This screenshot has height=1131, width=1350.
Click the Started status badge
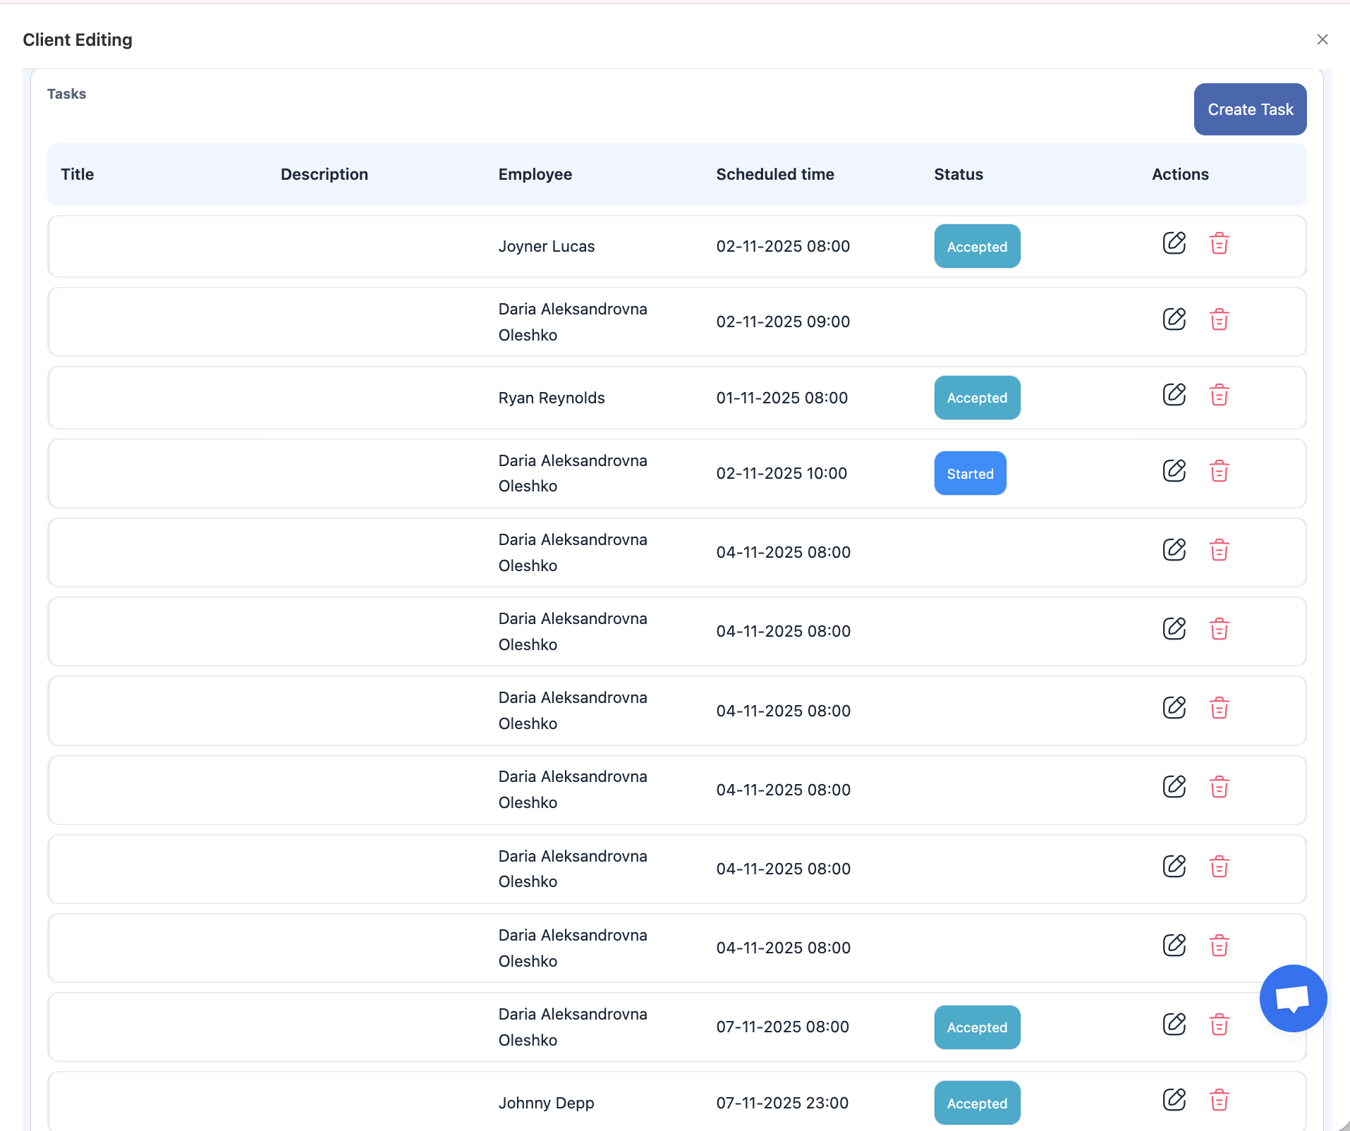pos(969,474)
